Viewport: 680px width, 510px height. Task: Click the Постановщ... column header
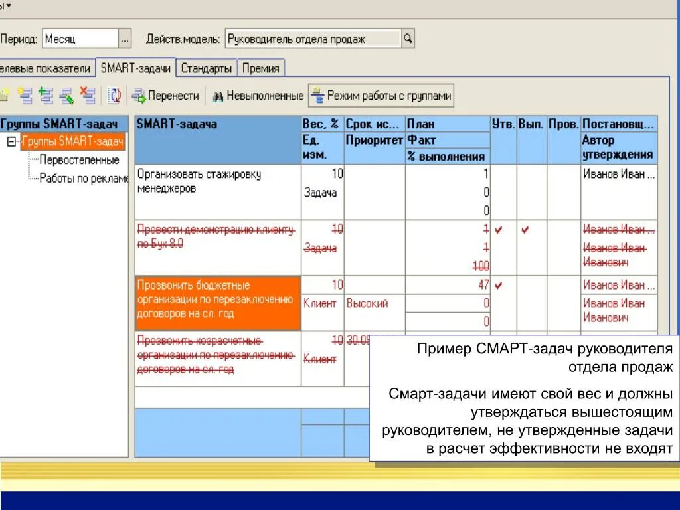619,124
